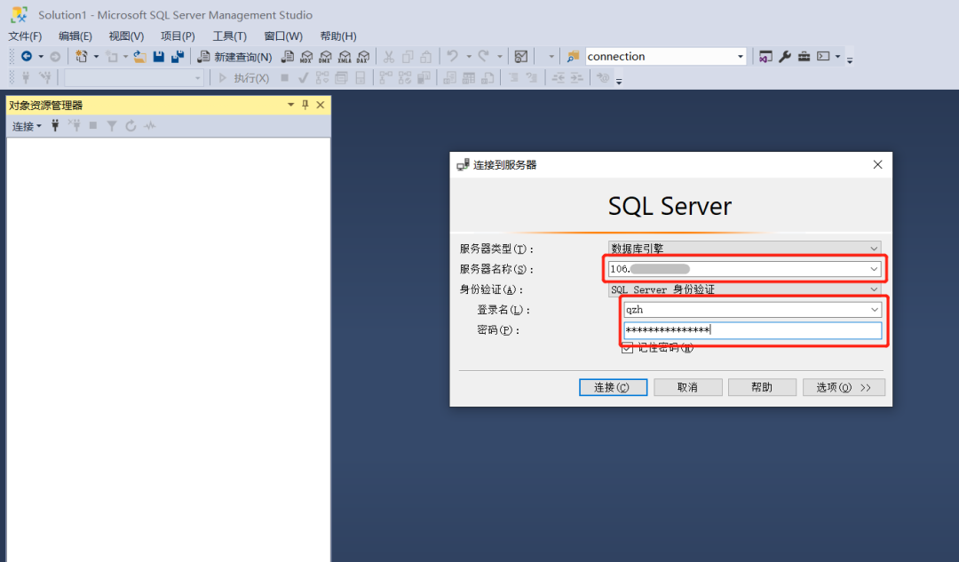Open the Activity Monitor icon
959x562 pixels.
[521, 56]
